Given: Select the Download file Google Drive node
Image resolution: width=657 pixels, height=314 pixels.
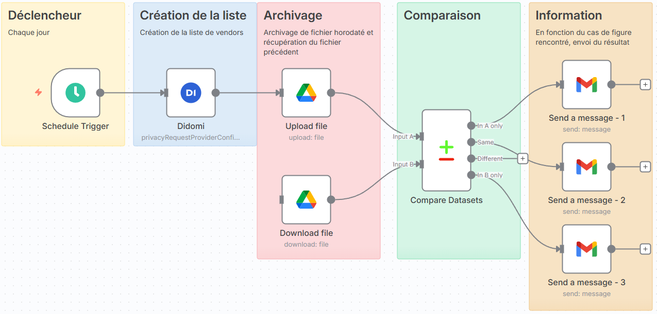Looking at the screenshot, I should coord(306,200).
